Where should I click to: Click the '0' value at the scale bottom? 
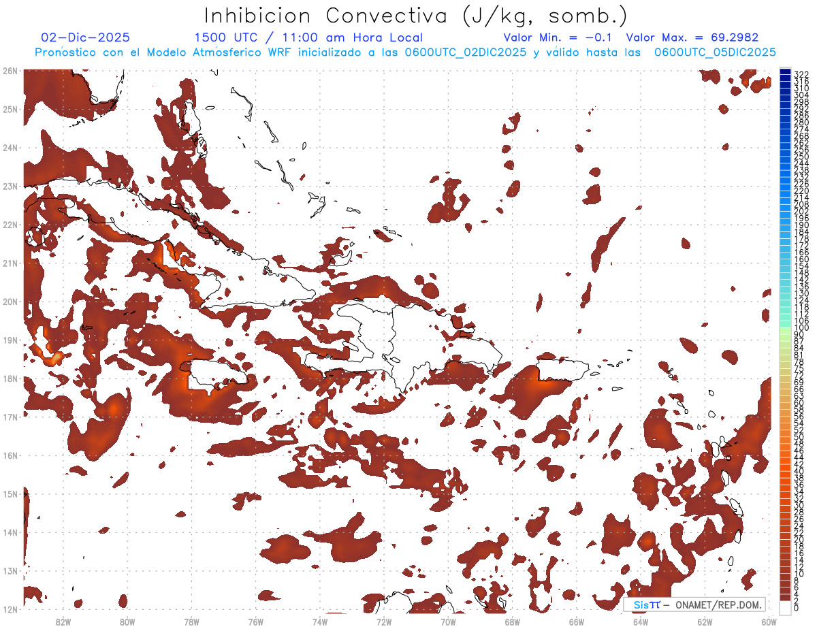click(797, 608)
